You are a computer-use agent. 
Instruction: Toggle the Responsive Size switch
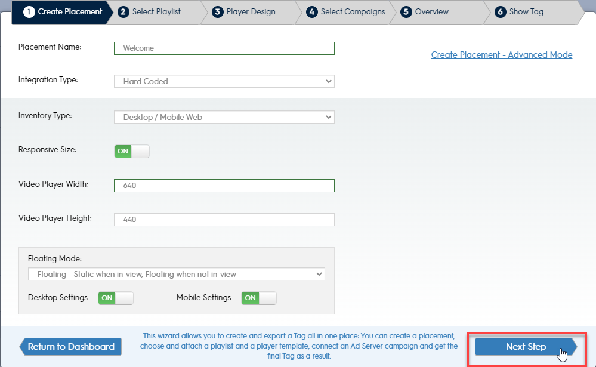click(132, 152)
